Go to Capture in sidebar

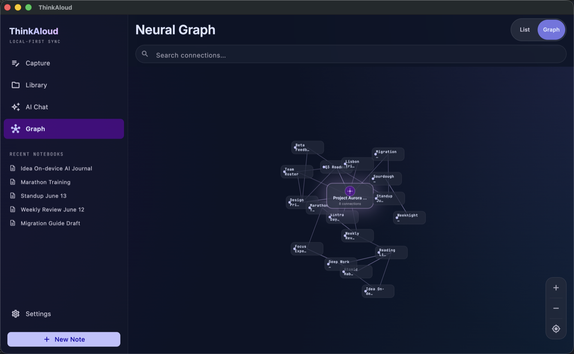pos(64,63)
